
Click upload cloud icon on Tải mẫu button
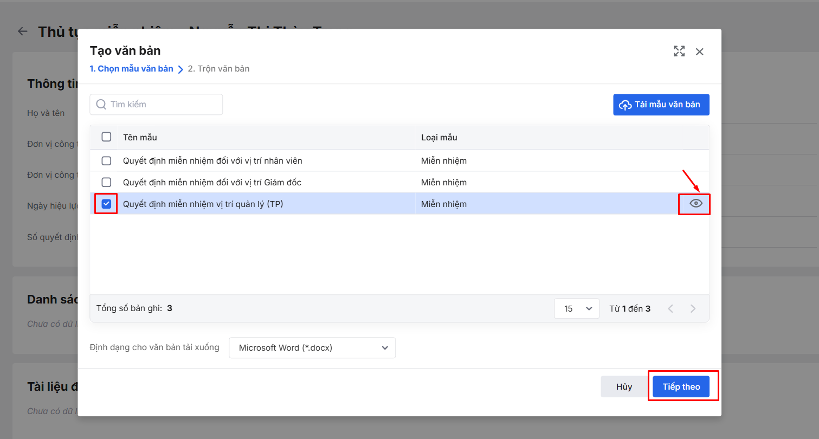pos(625,105)
